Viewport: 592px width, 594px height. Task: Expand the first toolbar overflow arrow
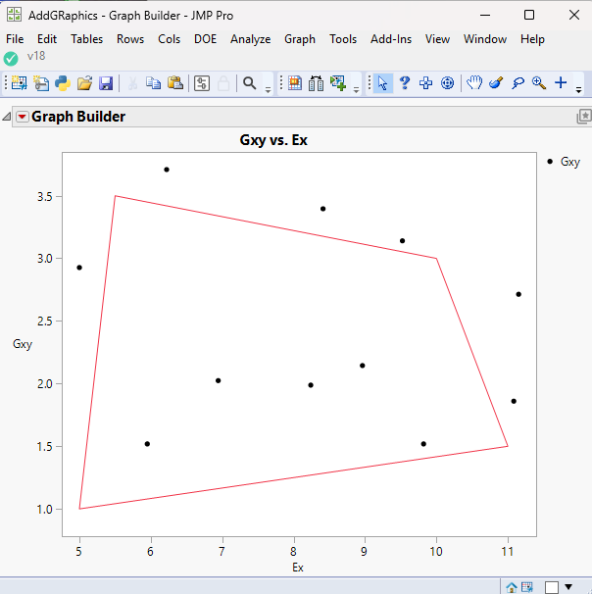[268, 90]
